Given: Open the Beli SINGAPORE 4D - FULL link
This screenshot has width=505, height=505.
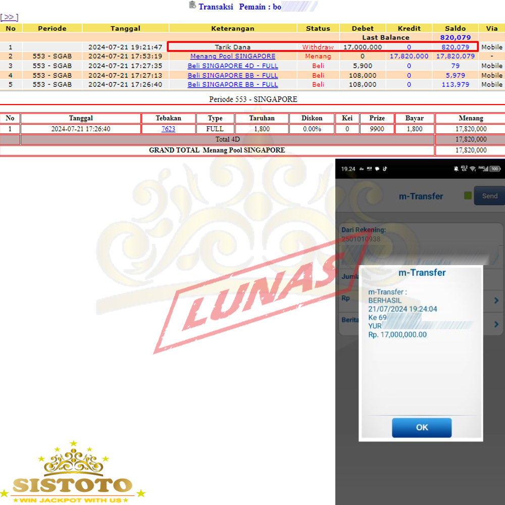Looking at the screenshot, I should pos(233,66).
